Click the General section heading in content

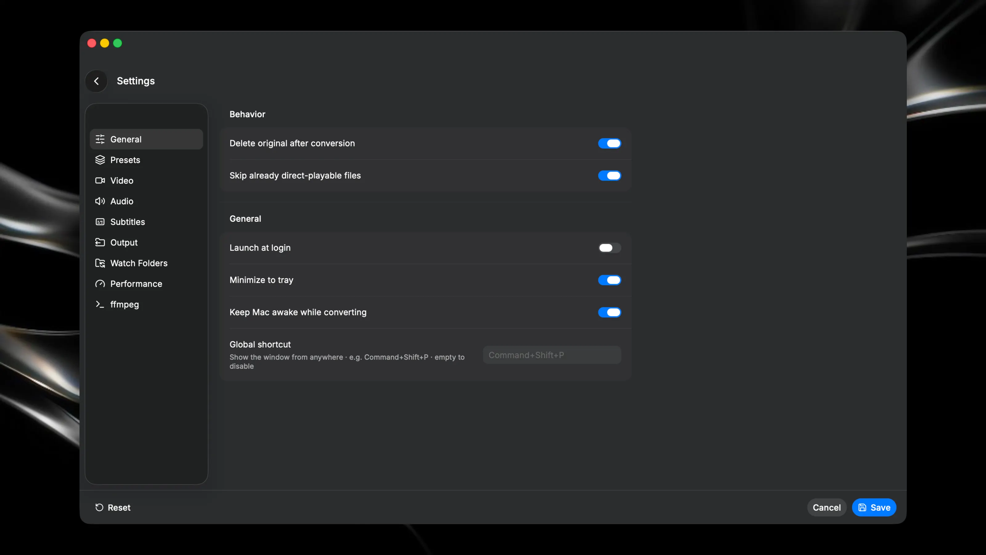click(x=245, y=219)
